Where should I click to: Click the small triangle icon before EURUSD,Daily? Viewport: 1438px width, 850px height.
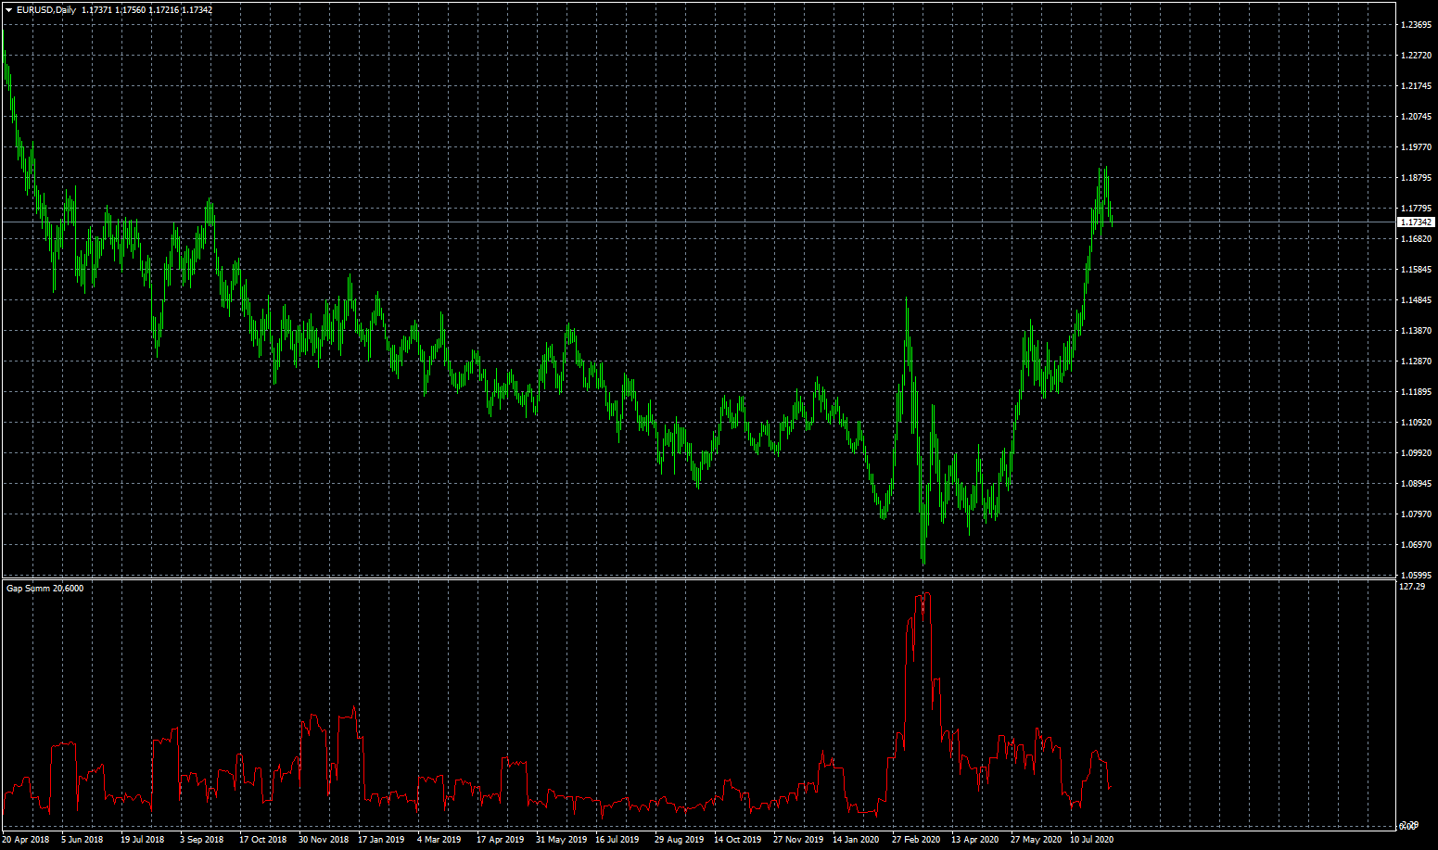coord(9,10)
